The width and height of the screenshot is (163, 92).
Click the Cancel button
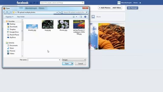click(80, 64)
